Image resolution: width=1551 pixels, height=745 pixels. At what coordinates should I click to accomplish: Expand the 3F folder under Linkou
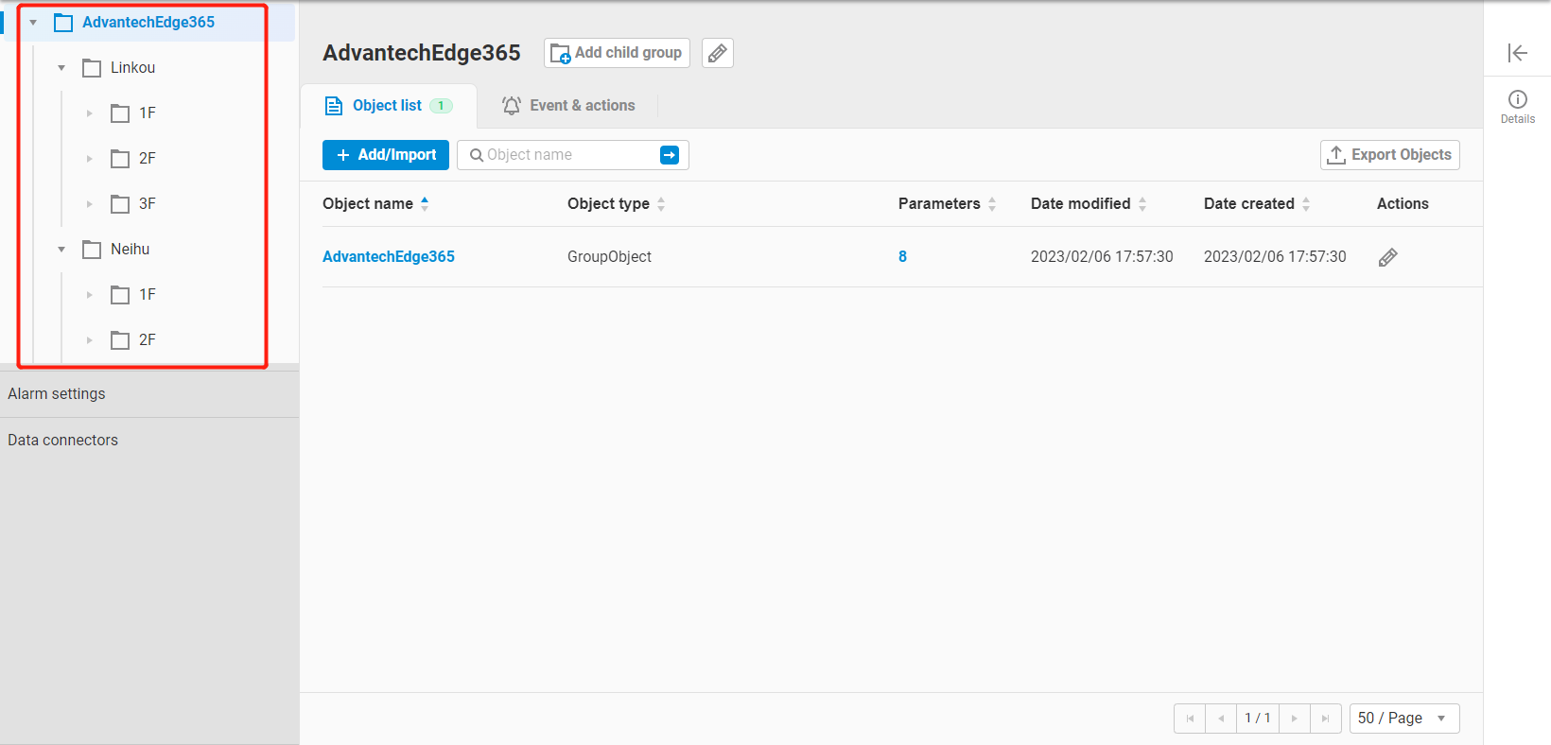(90, 204)
